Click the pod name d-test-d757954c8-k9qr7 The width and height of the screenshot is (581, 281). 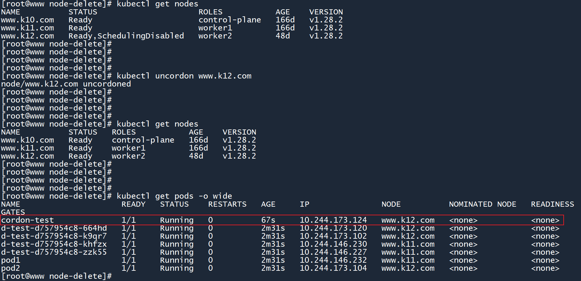54,236
